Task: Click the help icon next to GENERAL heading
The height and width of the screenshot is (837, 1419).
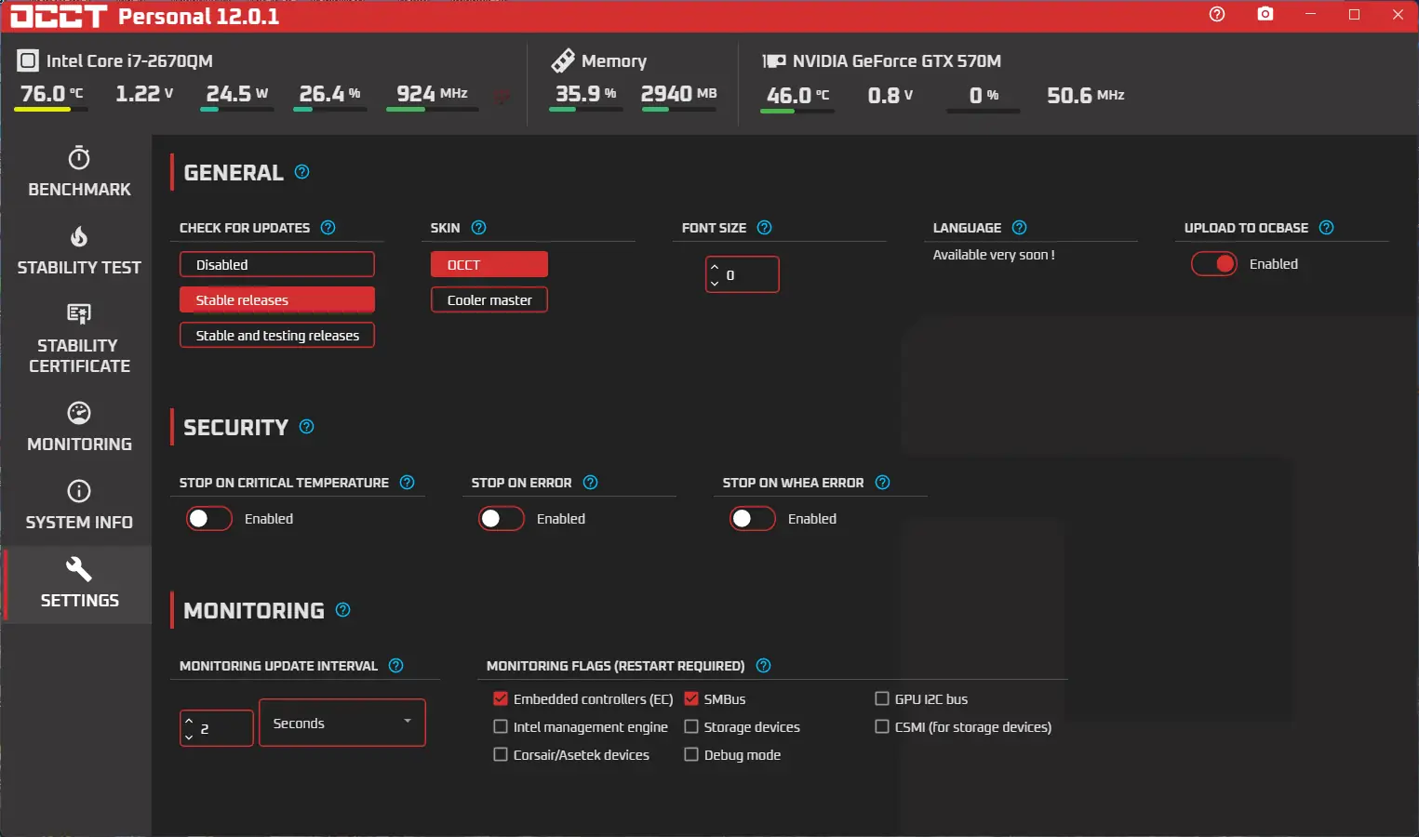Action: click(302, 172)
